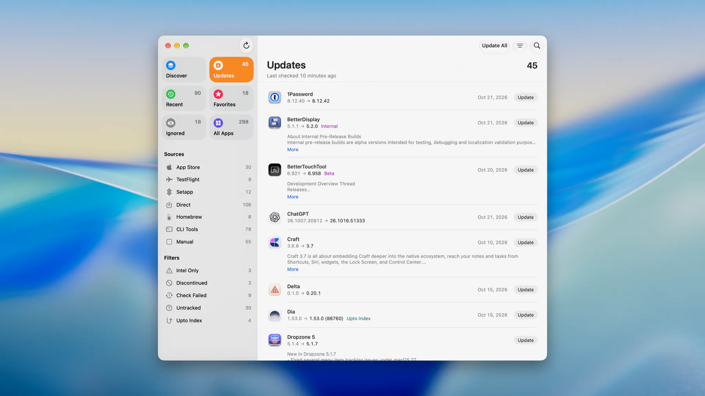Viewport: 705px width, 396px height.
Task: Update Dia
Action: 525,315
